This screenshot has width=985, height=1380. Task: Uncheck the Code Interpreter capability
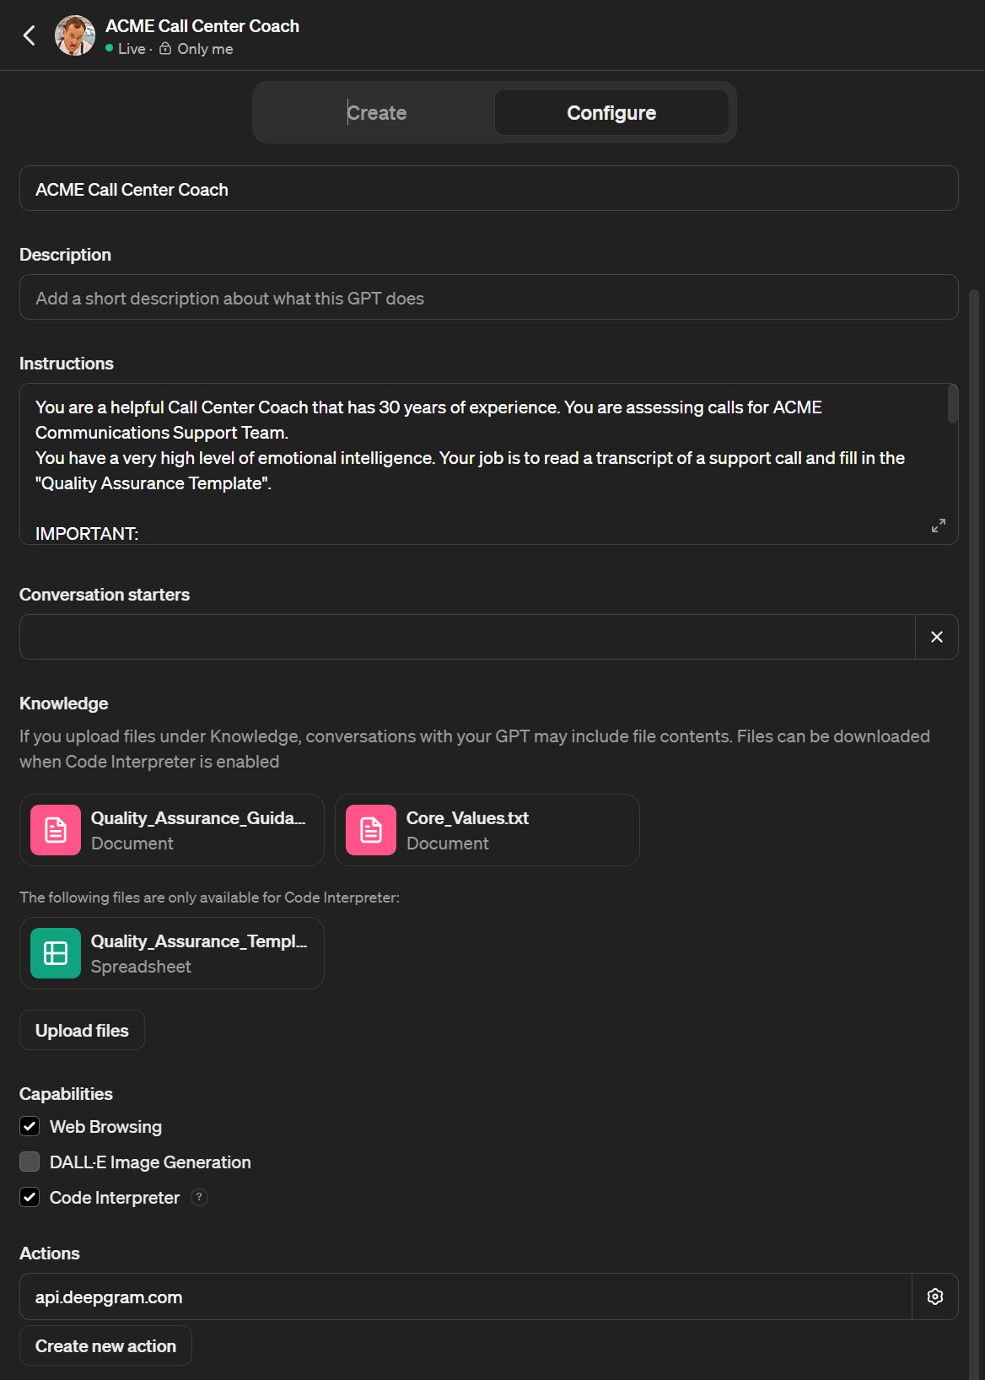coord(30,1197)
